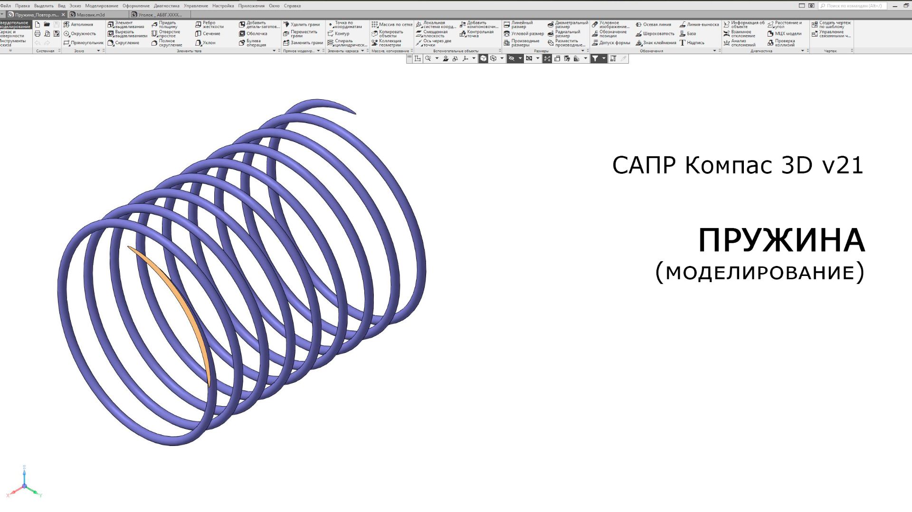Use the Ребро жесткости rib tool
This screenshot has width=912, height=512.
point(209,25)
